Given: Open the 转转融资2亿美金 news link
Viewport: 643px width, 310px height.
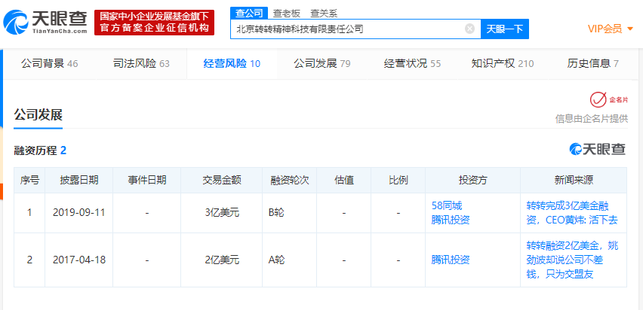Looking at the screenshot, I should [x=572, y=260].
